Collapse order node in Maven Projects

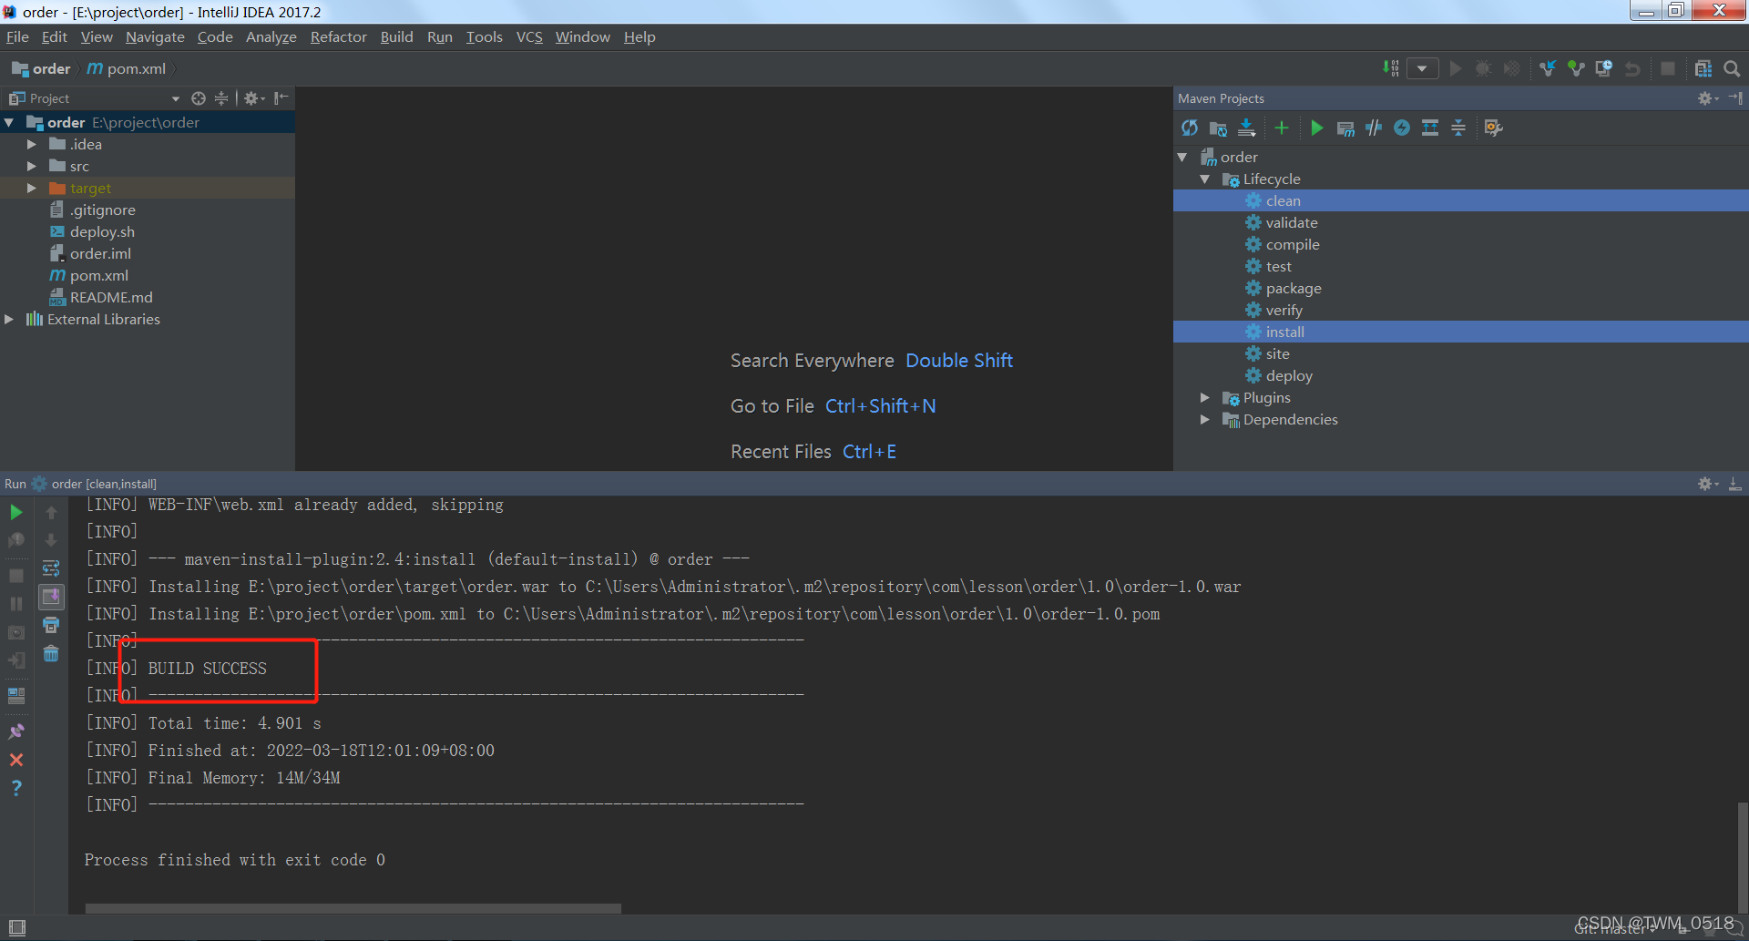coord(1182,158)
